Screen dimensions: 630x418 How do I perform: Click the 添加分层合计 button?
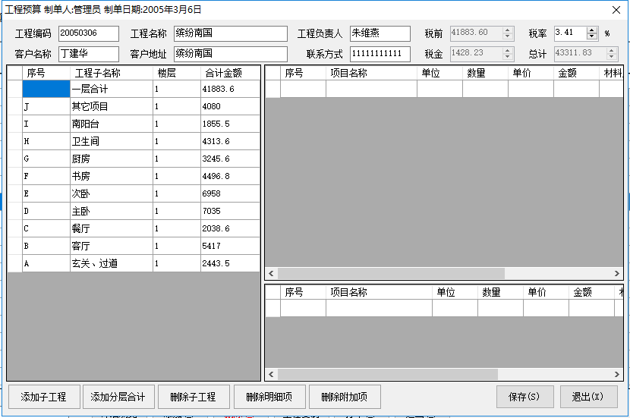coord(118,397)
